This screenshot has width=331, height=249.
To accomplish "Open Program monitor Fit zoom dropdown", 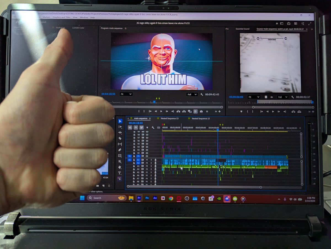I will 126,94.
